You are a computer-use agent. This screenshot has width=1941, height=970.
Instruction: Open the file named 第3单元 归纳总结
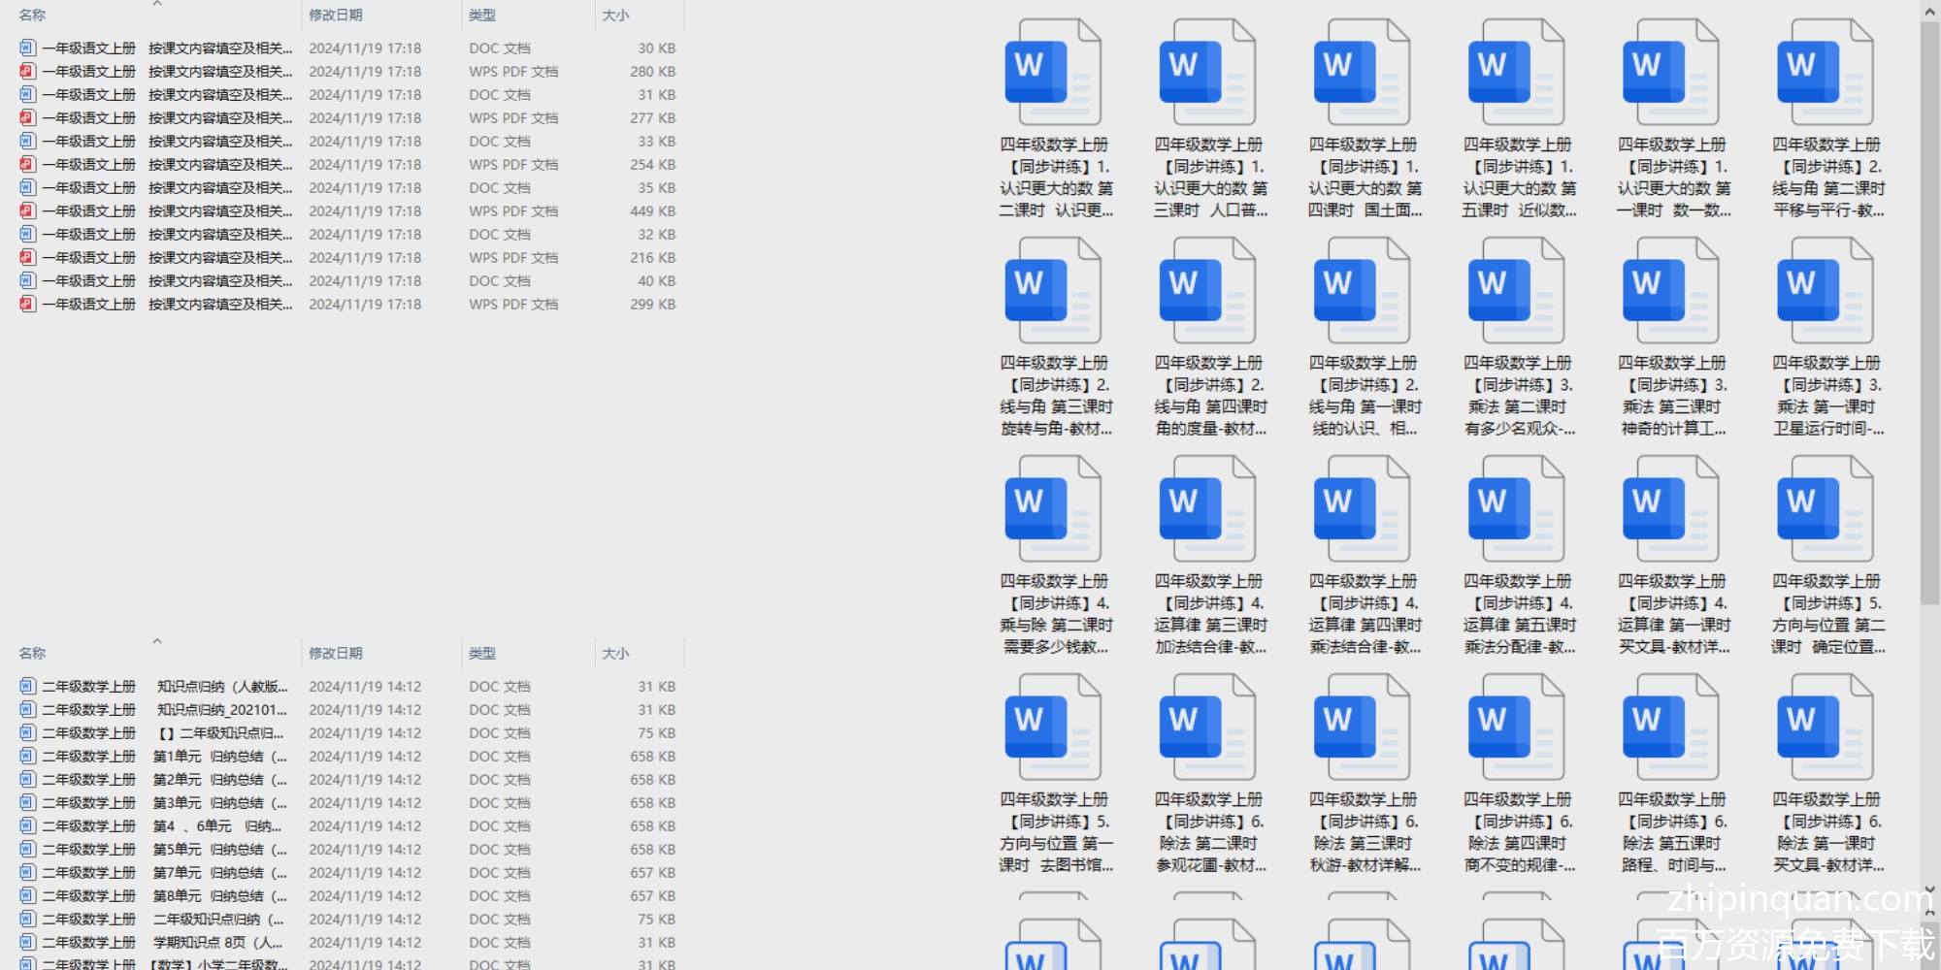[219, 803]
